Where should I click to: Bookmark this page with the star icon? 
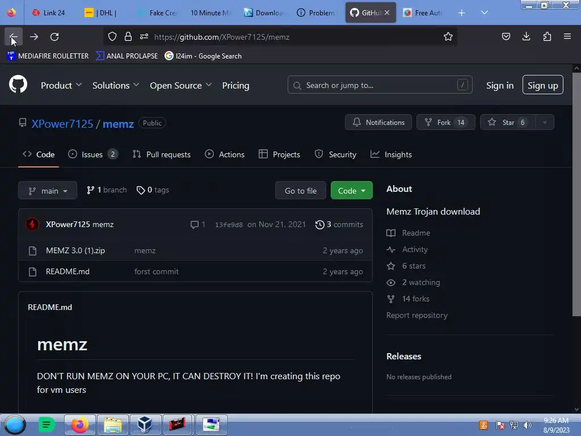tap(448, 37)
